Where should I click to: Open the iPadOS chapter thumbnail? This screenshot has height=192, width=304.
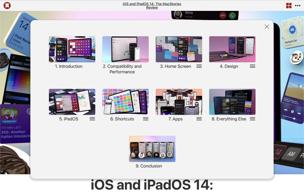coord(72,102)
